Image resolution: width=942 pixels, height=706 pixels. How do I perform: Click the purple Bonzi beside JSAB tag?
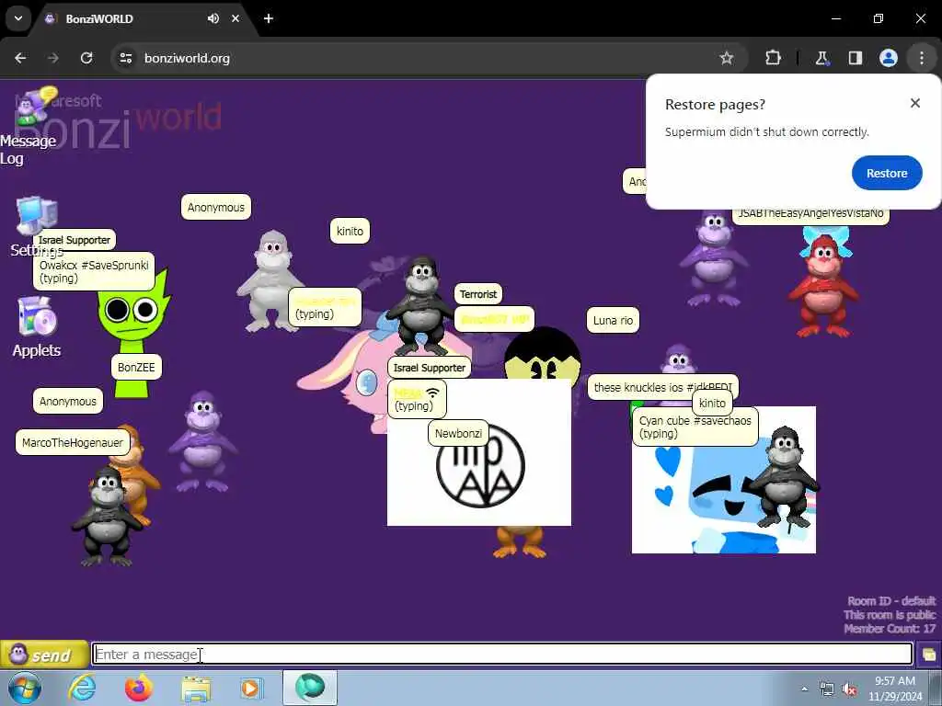click(714, 258)
